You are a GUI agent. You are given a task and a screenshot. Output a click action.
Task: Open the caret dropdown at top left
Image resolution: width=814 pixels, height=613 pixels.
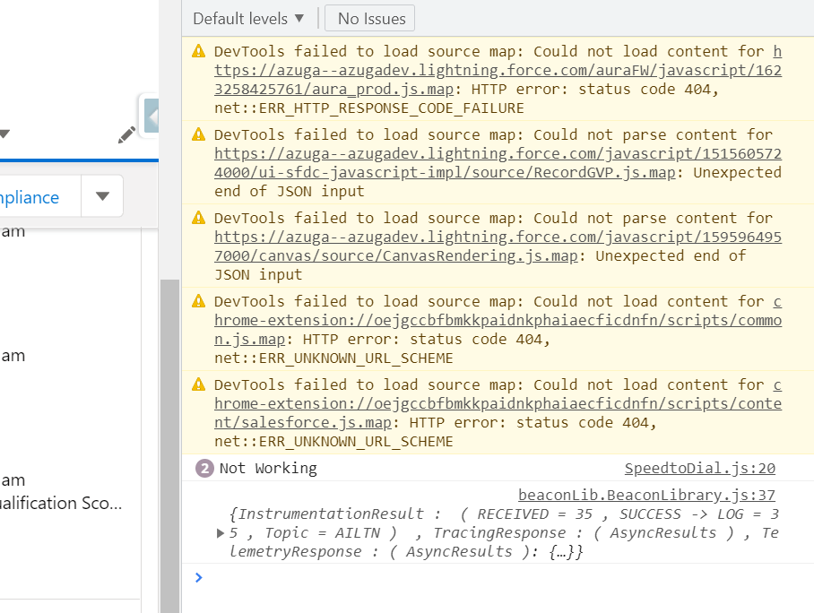point(5,134)
